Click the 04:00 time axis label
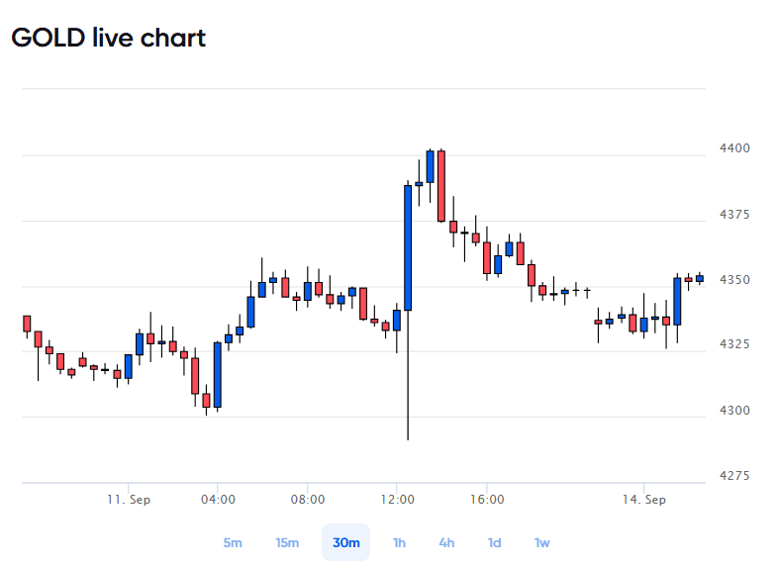The height and width of the screenshot is (566, 778). (x=218, y=499)
